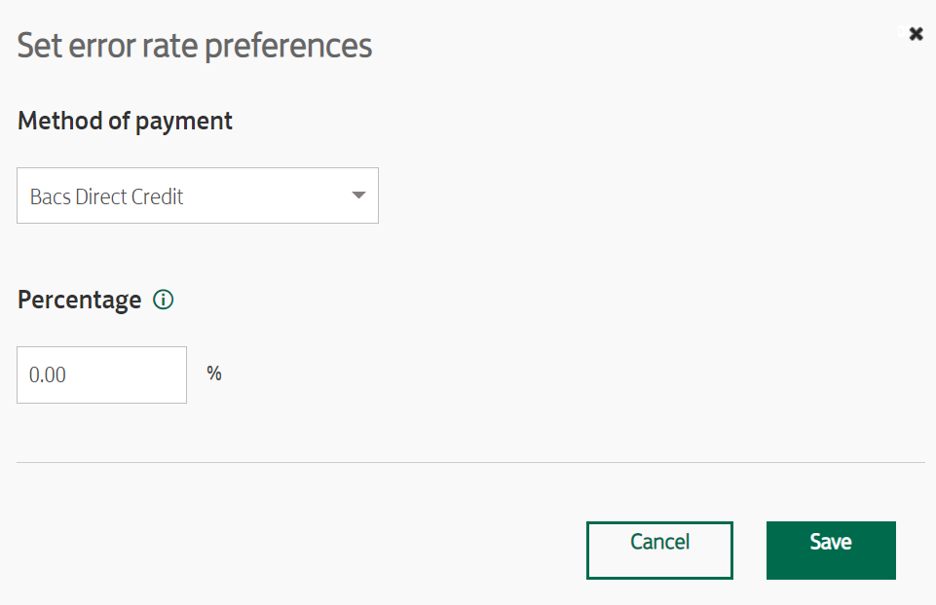This screenshot has height=605, width=936.
Task: Click the horizontal divider above buttons
Action: click(470, 462)
